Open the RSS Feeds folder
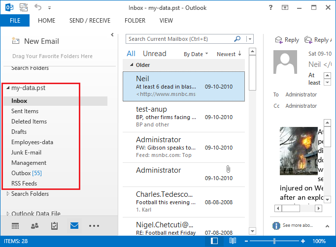The width and height of the screenshot is (336, 247). click(x=24, y=184)
